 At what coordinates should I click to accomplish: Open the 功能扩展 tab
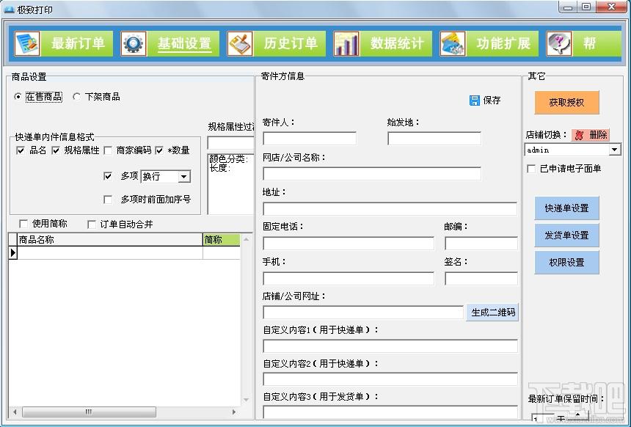click(x=503, y=43)
